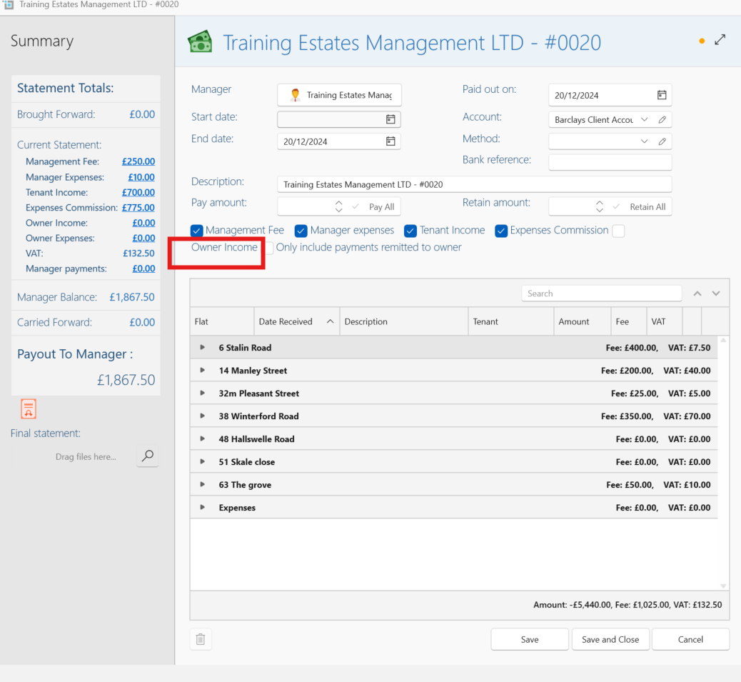The height and width of the screenshot is (682, 741).
Task: Open Manager payments £0.00 link
Action: (x=143, y=269)
